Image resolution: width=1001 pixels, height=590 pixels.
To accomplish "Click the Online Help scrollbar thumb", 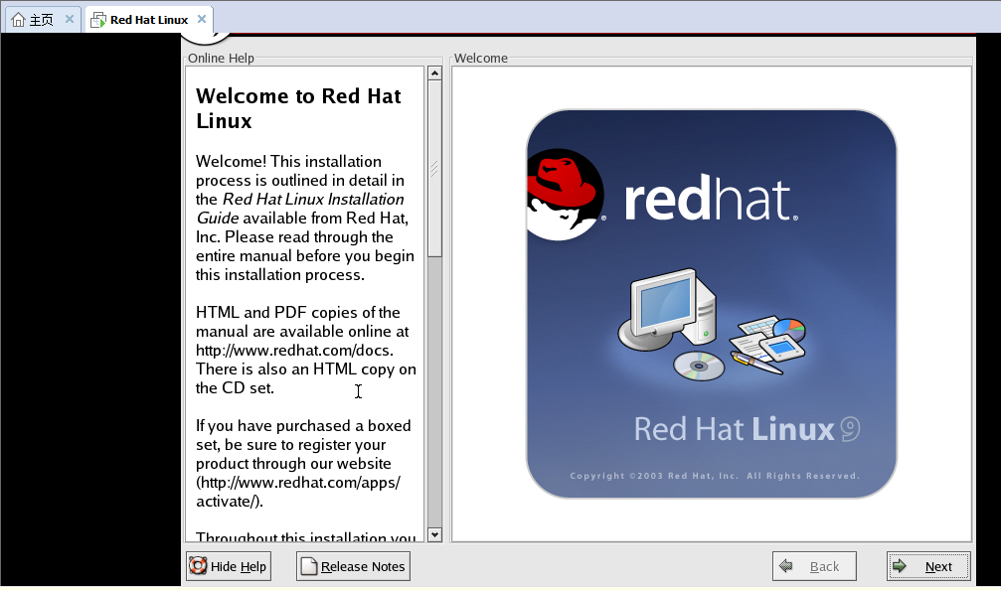I will click(434, 169).
